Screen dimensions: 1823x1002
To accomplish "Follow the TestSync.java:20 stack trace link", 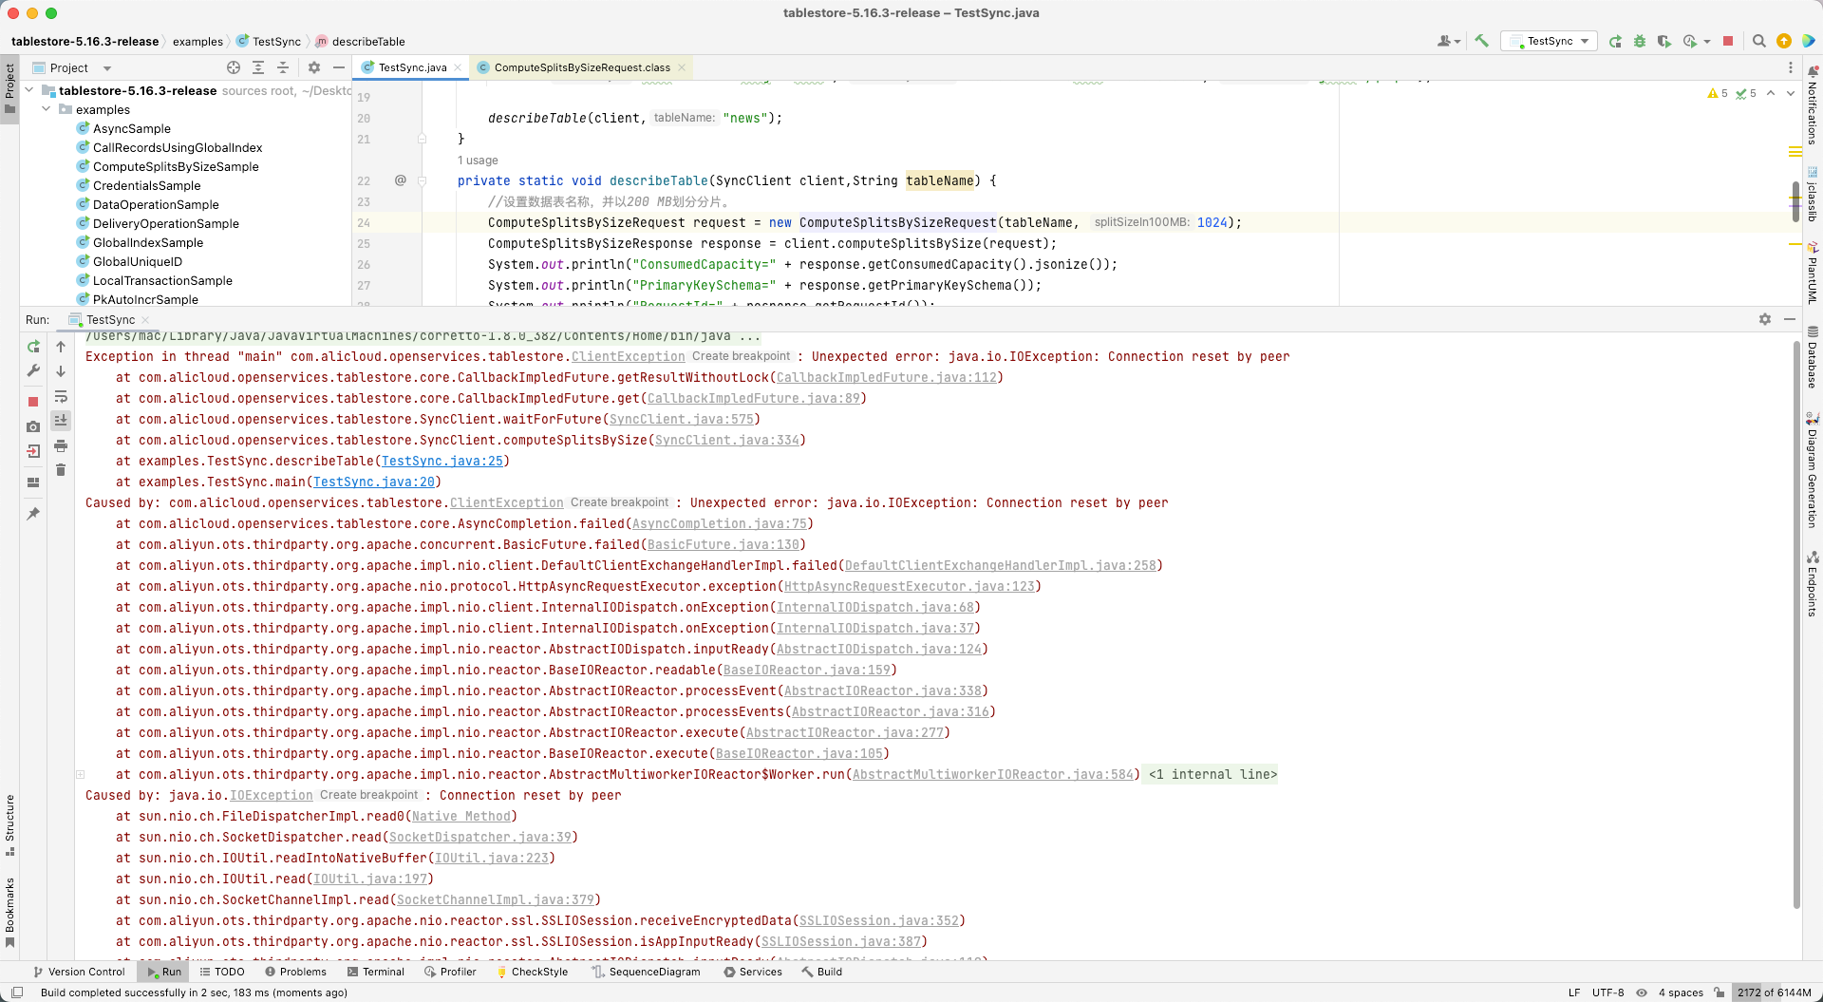I will (374, 482).
